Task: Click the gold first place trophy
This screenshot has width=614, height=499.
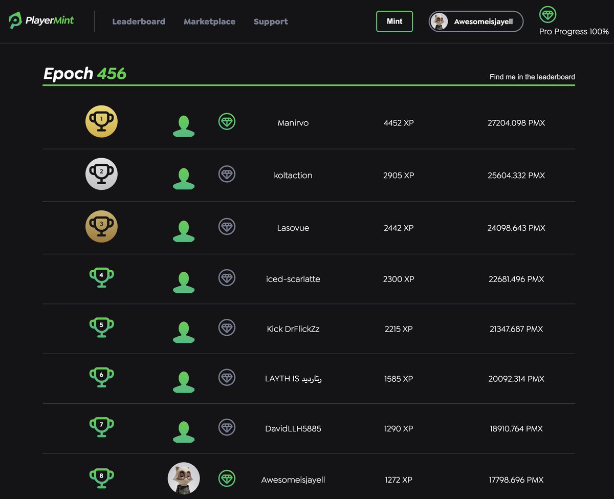Action: [x=101, y=121]
